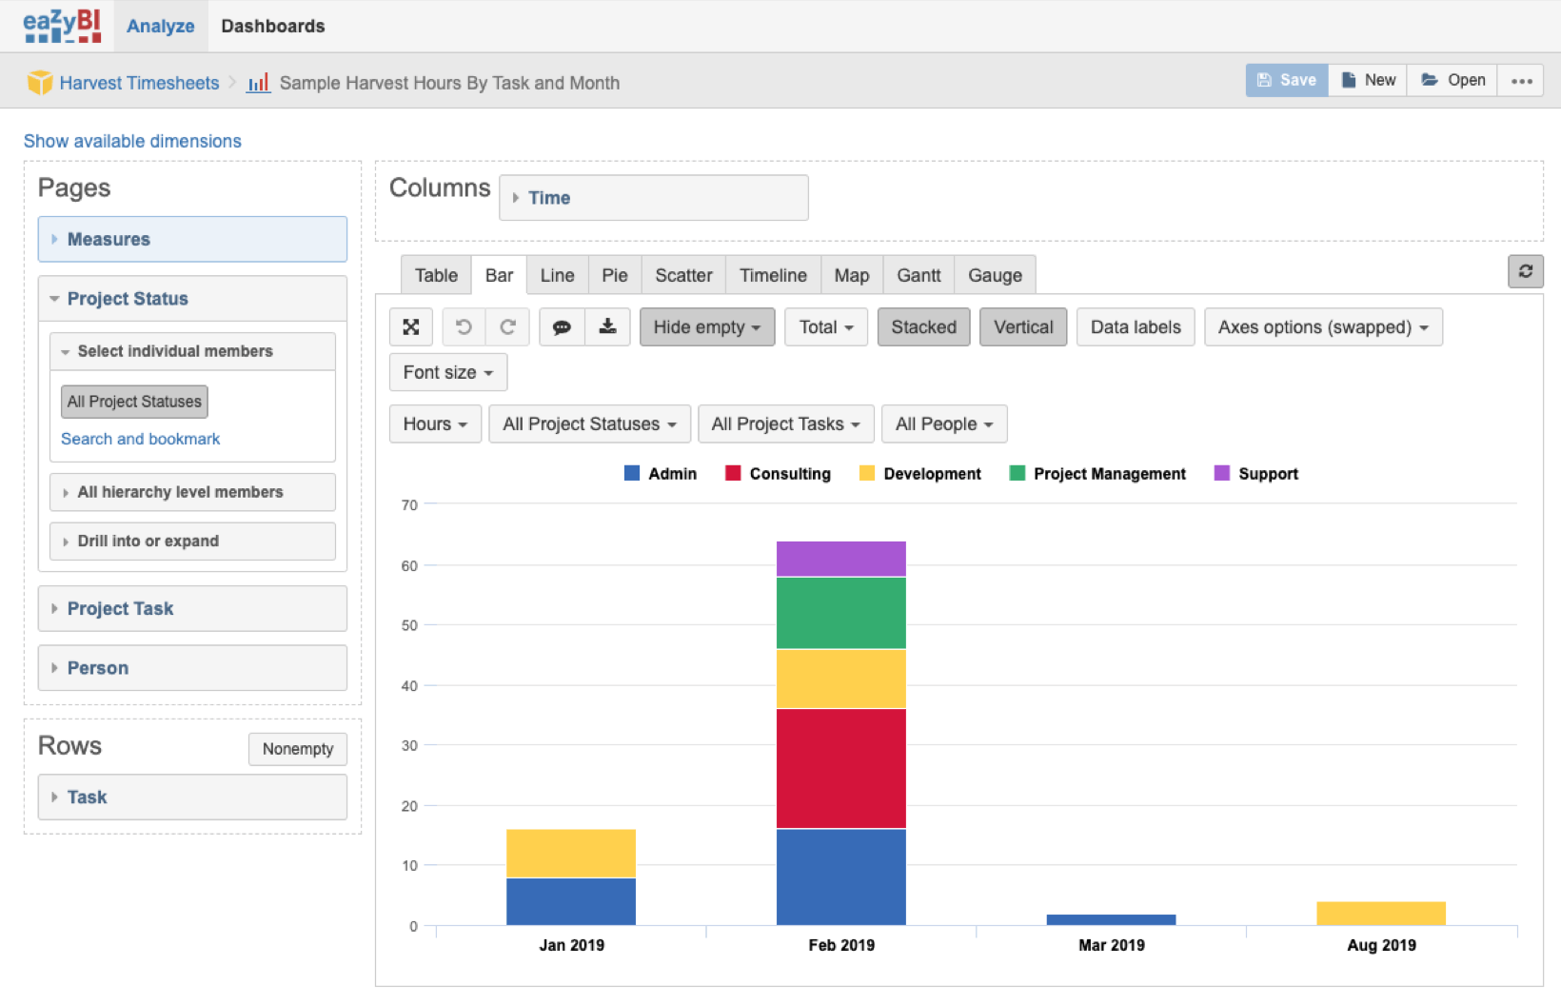Click the Search and bookmark link

point(140,439)
